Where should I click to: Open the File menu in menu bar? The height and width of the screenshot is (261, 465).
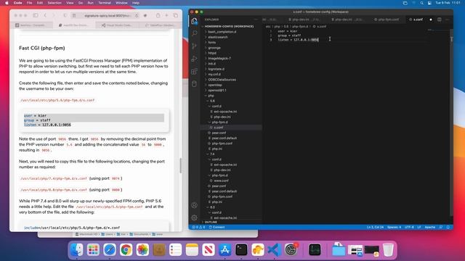(29, 3)
